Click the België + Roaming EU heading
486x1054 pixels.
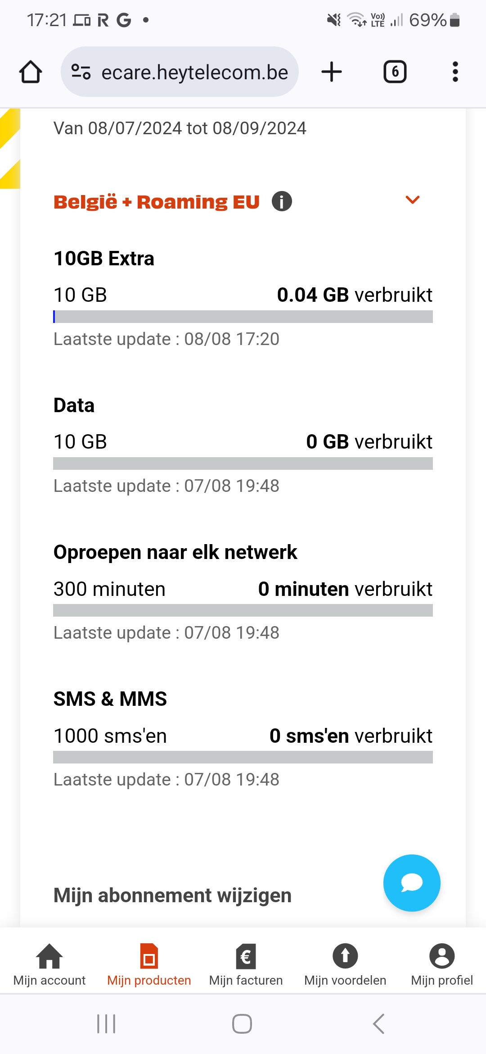157,202
